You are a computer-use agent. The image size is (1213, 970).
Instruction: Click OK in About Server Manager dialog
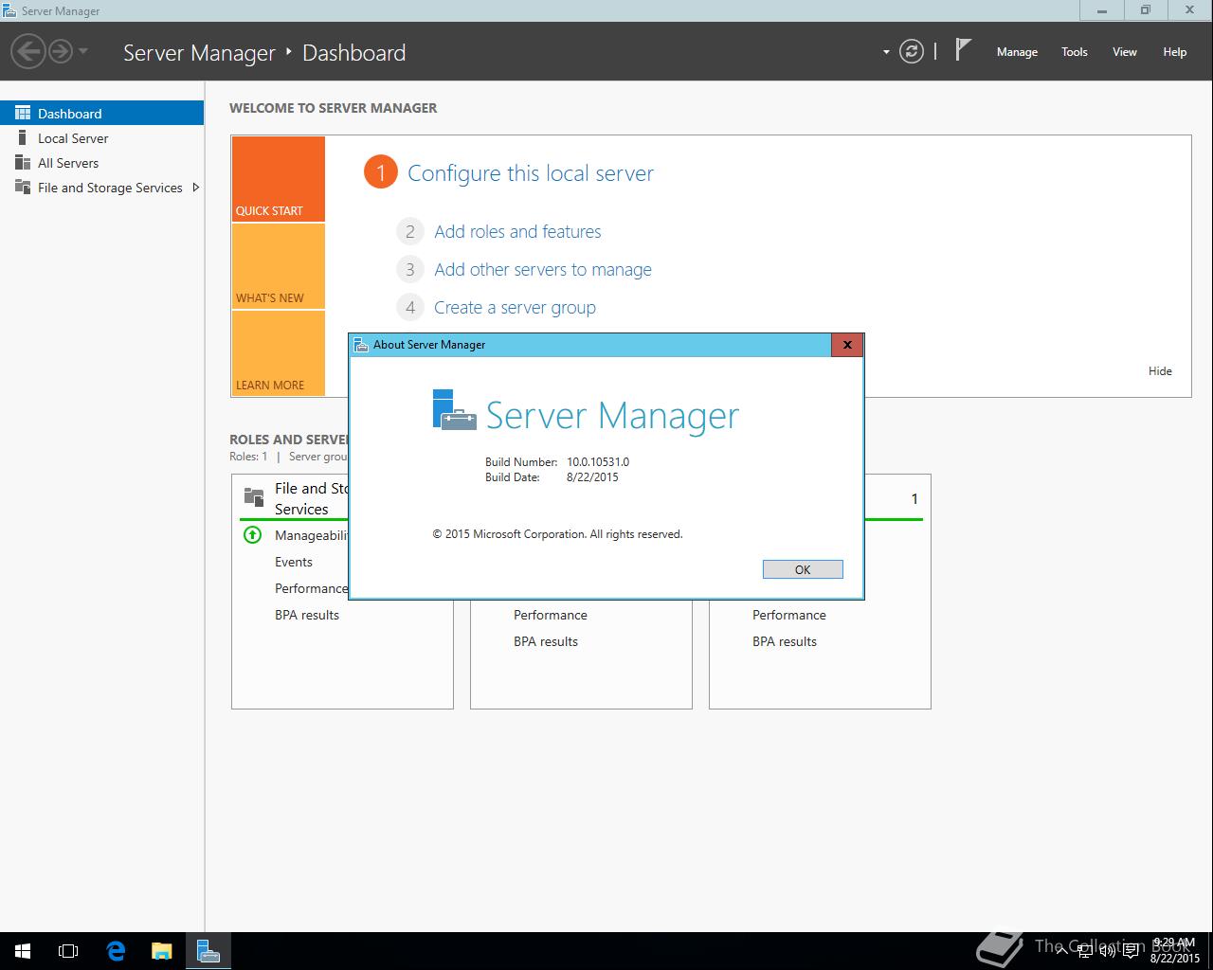(x=803, y=569)
